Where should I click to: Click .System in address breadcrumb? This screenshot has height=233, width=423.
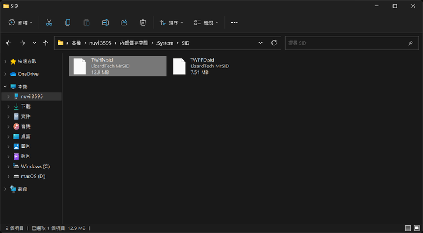click(164, 43)
